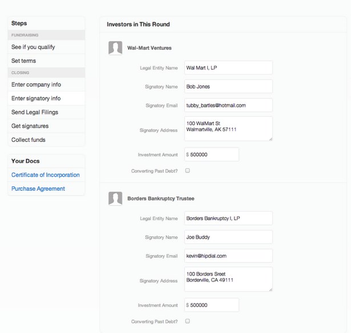This screenshot has height=333, width=351.
Task: Open the Send Legal Filings step
Action: [x=35, y=112]
